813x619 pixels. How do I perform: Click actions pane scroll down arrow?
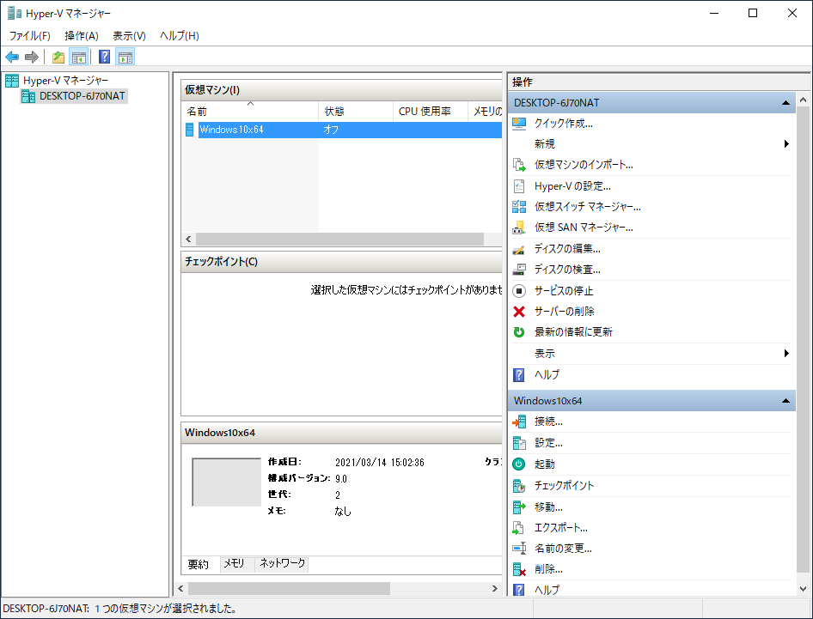(804, 589)
